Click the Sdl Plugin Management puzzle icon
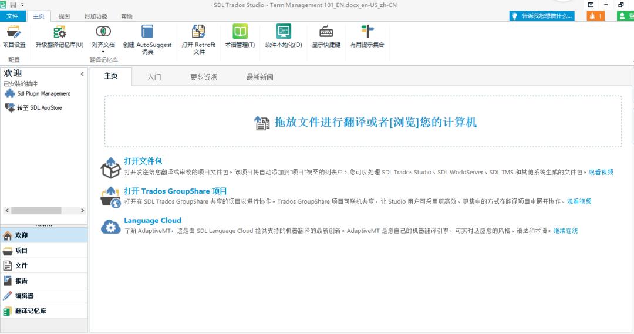634x334 pixels. 10,93
